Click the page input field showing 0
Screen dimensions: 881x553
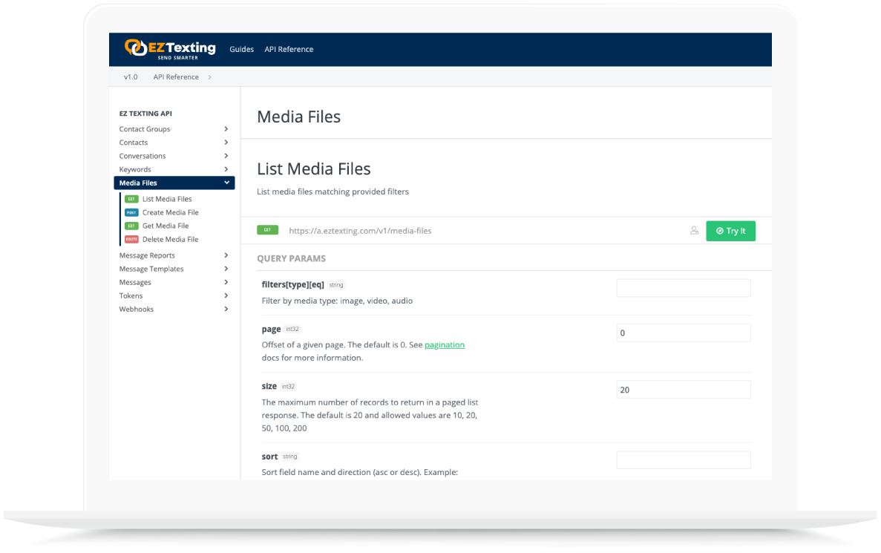click(x=684, y=333)
